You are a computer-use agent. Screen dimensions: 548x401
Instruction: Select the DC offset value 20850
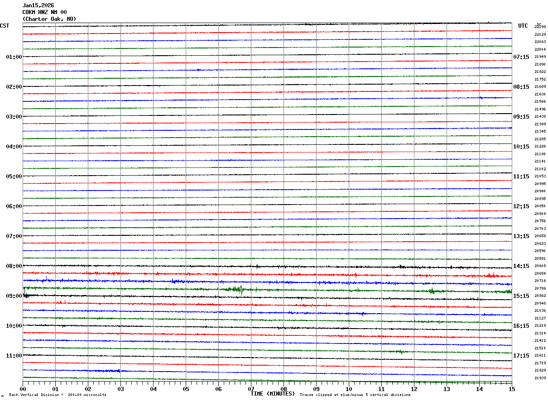(x=540, y=206)
